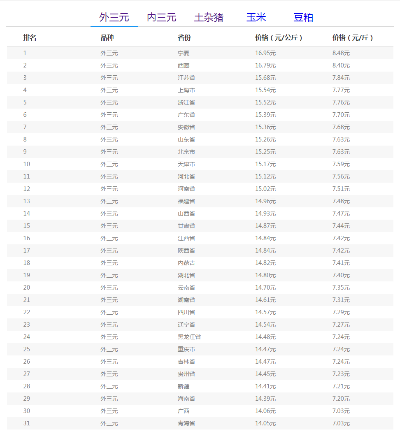Viewport: 400px width, 434px height.
Task: Select the 甘肃省 cell
Action: (186, 226)
